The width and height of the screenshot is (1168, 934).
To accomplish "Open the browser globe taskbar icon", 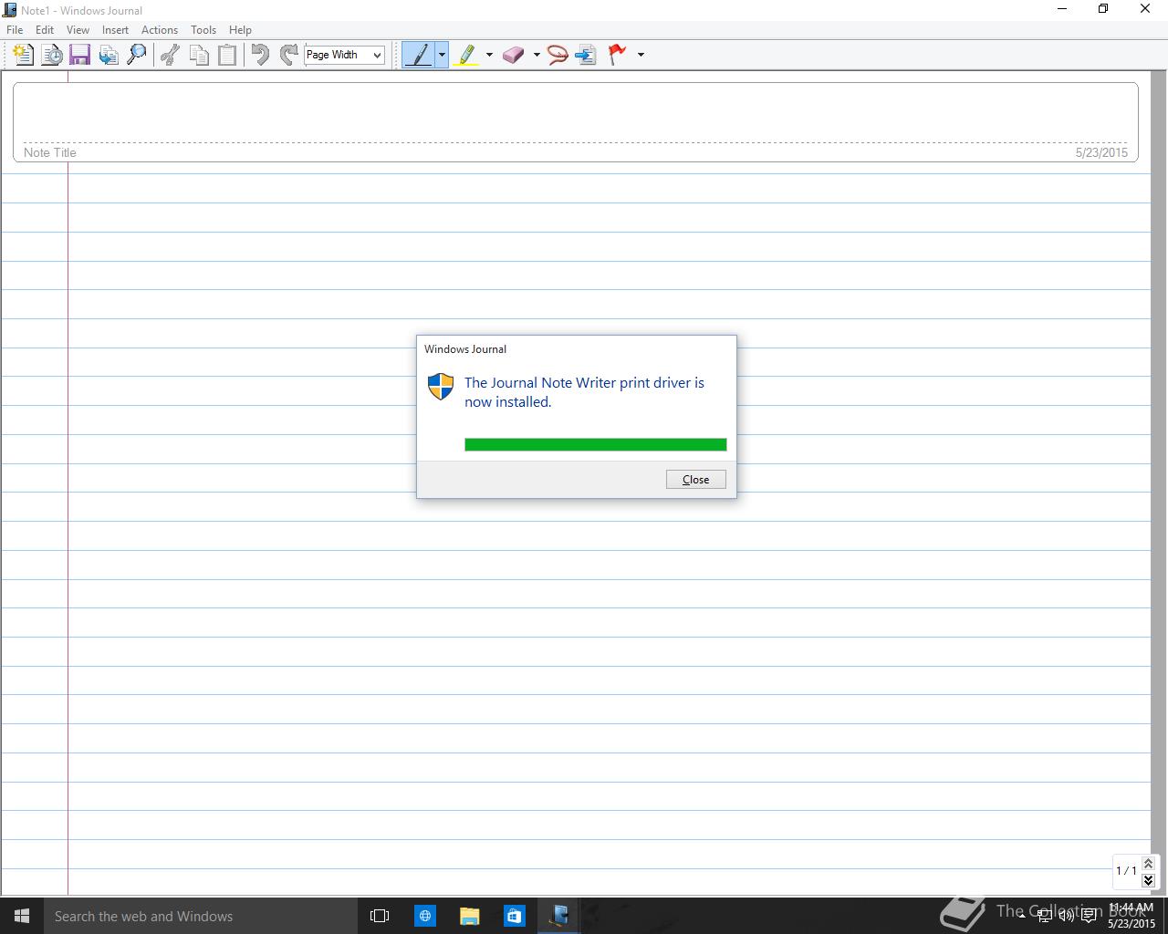I will [x=425, y=916].
